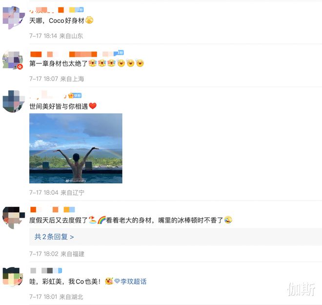Click fan badge icon beside third username
Viewport: 322px width, 305px height.
[x=75, y=96]
